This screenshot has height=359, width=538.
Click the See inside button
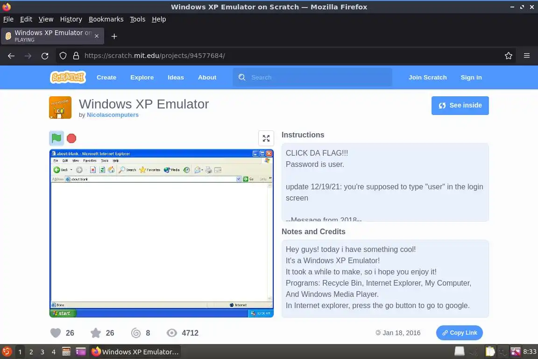(460, 106)
